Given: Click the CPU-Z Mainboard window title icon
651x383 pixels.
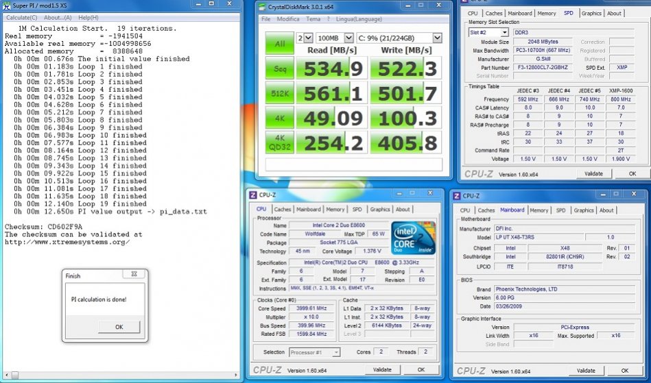Looking at the screenshot, I should [x=457, y=196].
